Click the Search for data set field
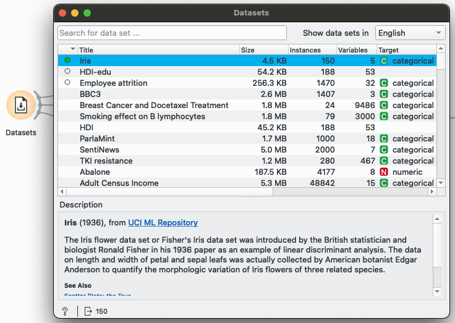The height and width of the screenshot is (323, 455). pyautogui.click(x=172, y=33)
